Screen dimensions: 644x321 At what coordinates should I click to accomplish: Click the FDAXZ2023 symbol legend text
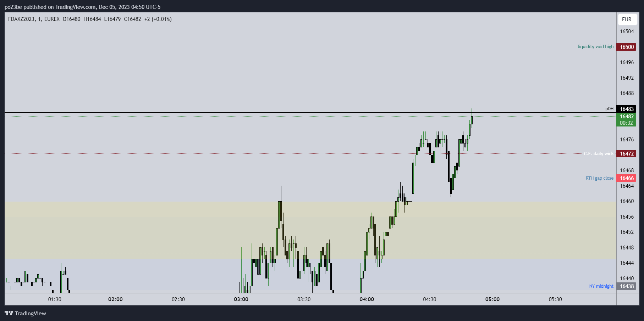click(22, 19)
